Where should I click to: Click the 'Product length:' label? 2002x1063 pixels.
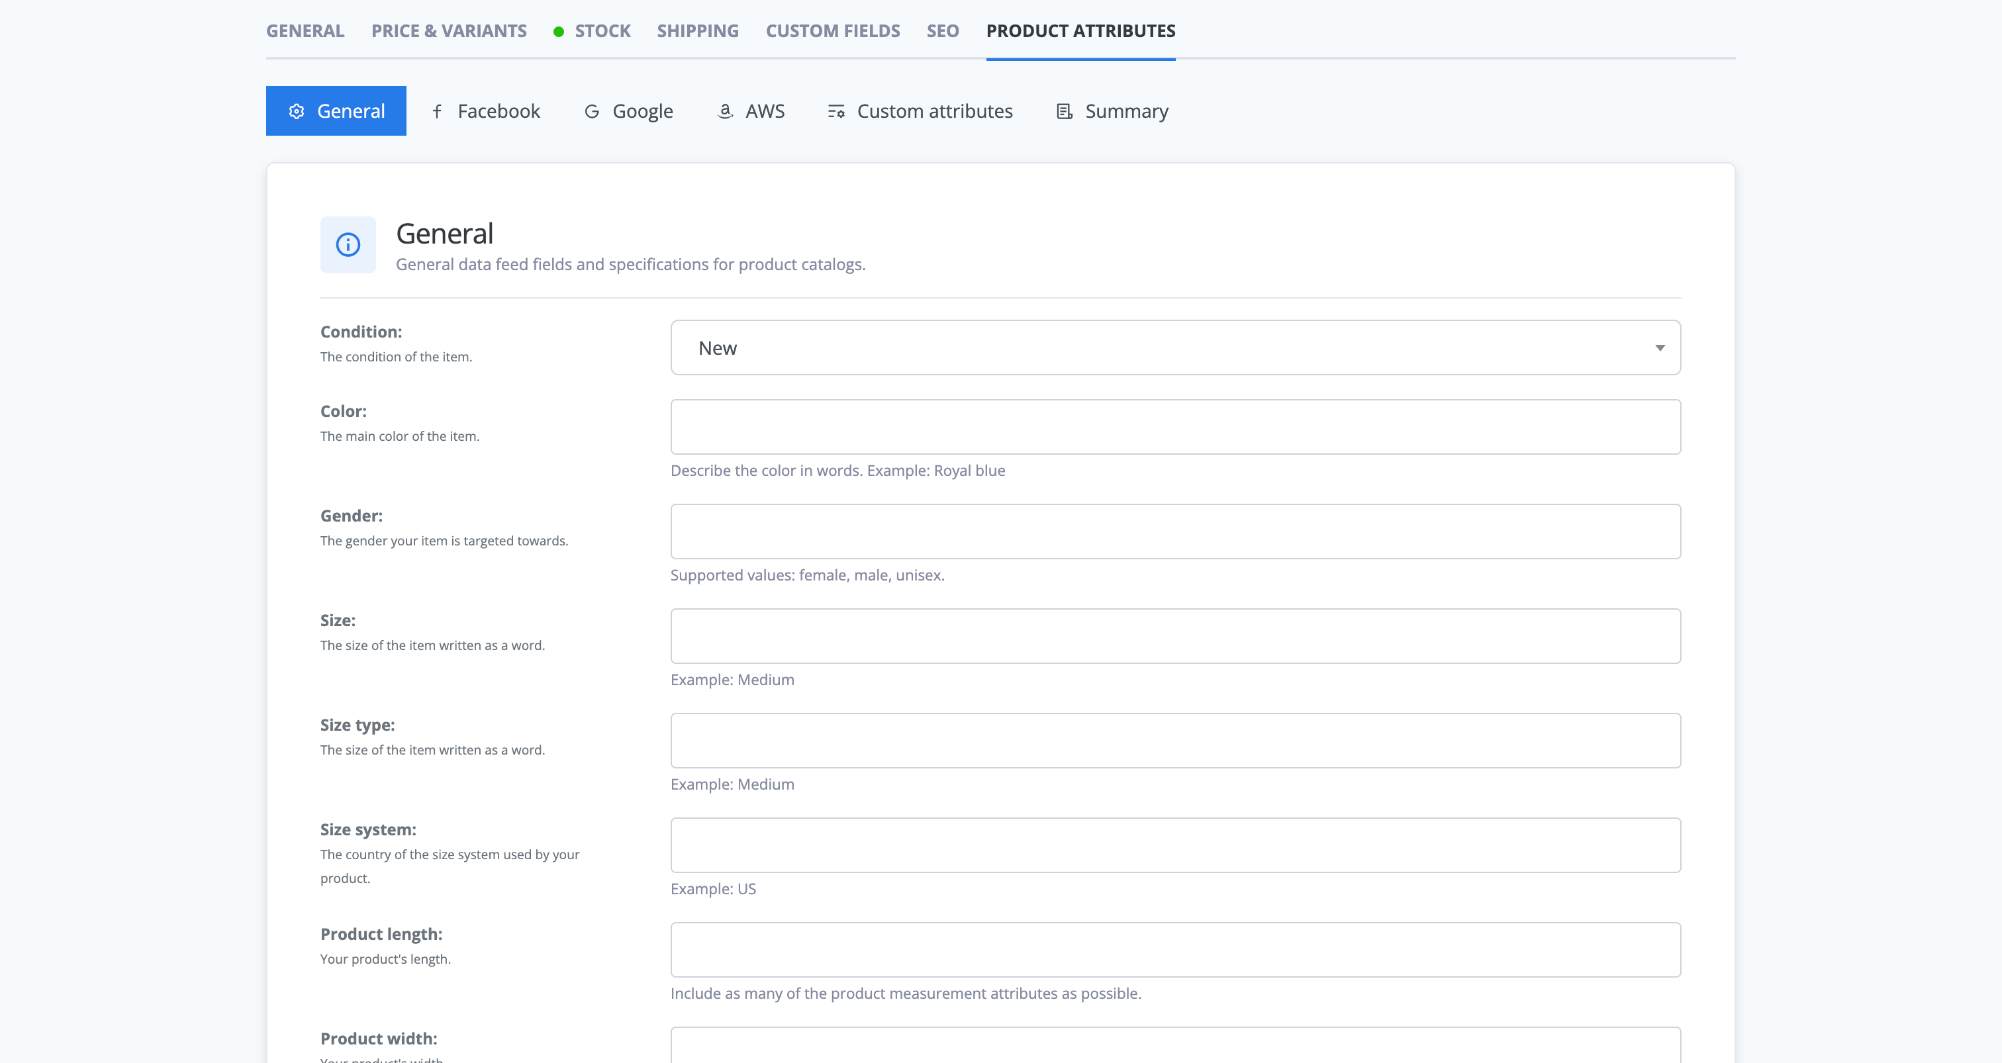point(381,934)
